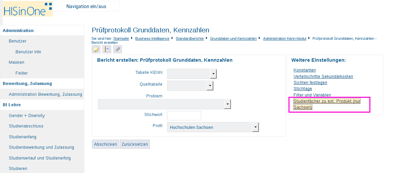The height and width of the screenshot is (173, 397).
Task: Expand the Problem dropdown
Action: pos(228,104)
